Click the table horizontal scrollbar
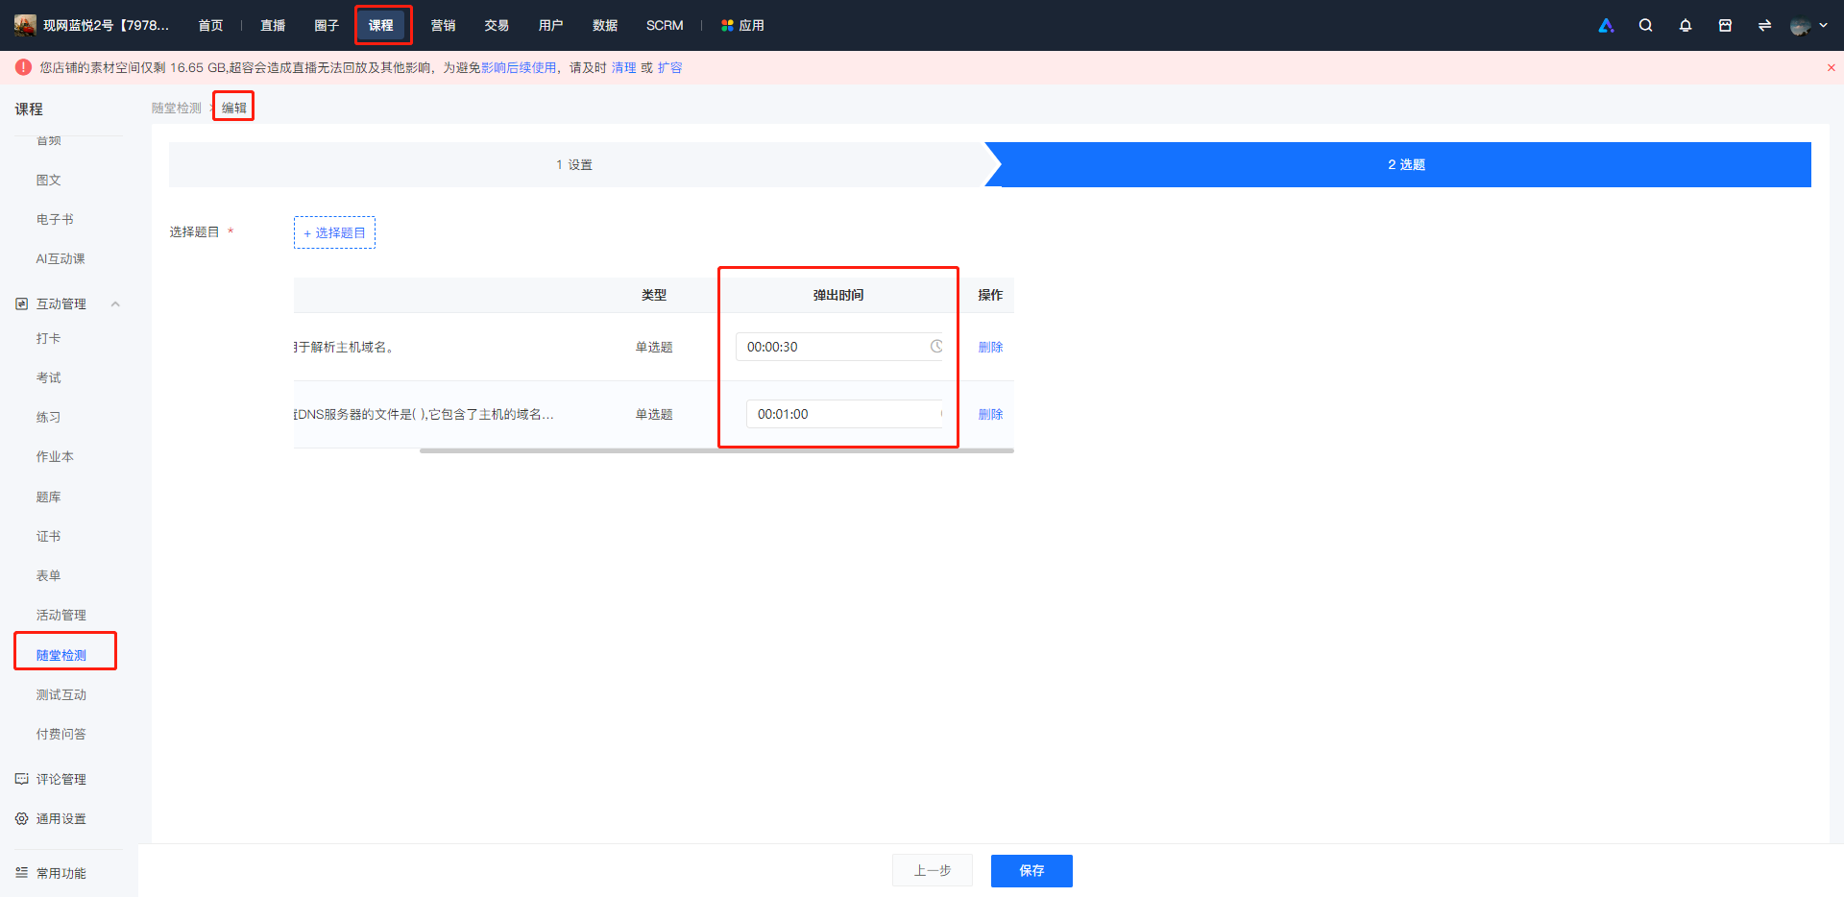Screen dimensions: 1844x897 point(716,450)
